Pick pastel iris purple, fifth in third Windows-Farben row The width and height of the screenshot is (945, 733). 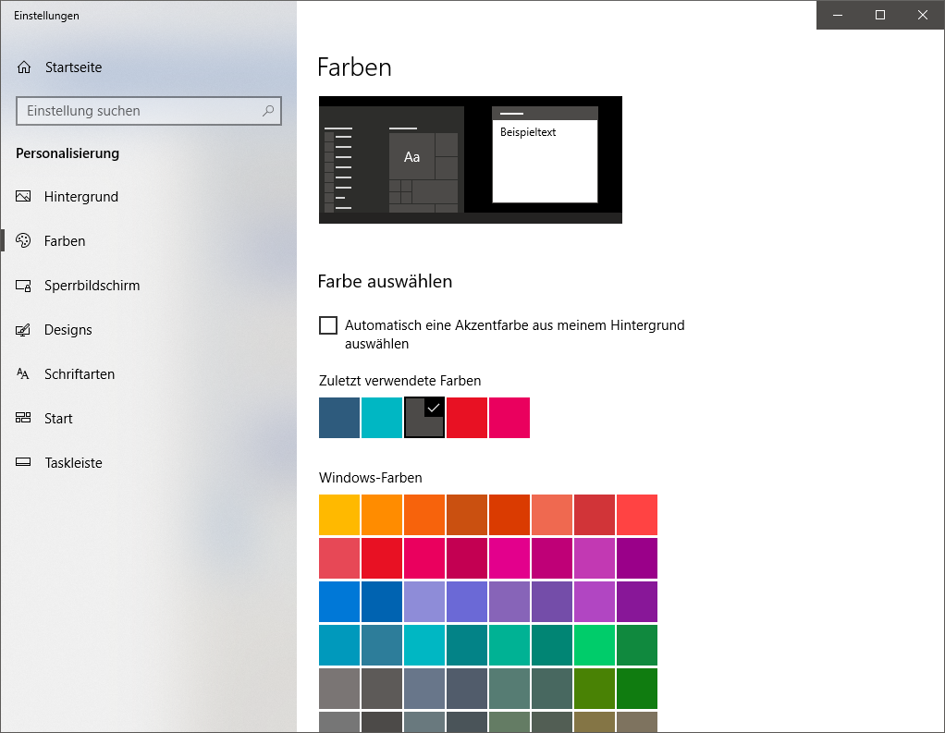[509, 602]
